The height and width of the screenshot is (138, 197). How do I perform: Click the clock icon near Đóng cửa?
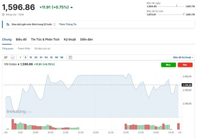click(x=3, y=14)
